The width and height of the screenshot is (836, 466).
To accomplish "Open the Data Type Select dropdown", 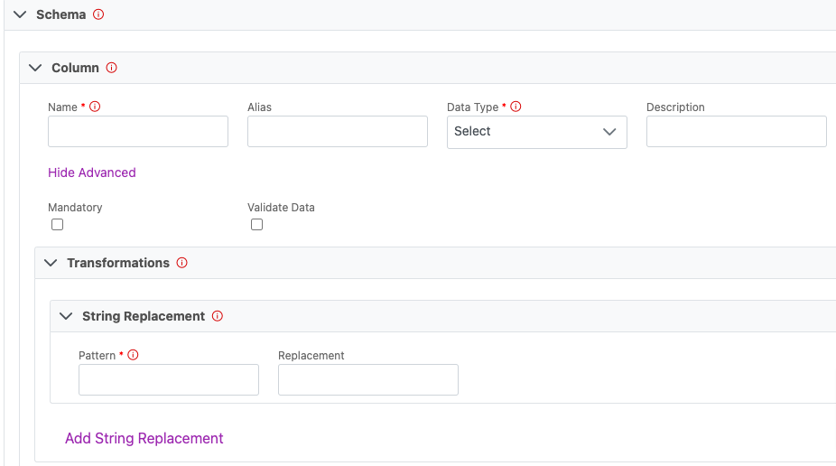I will pyautogui.click(x=536, y=132).
